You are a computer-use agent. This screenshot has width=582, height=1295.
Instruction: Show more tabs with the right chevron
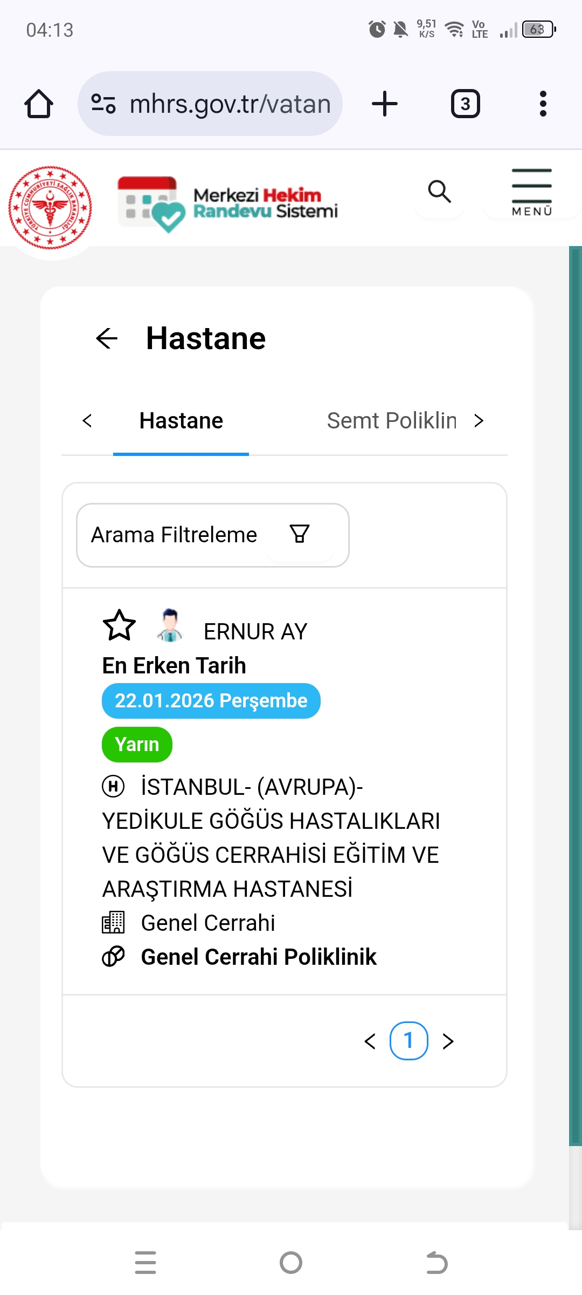pyautogui.click(x=479, y=421)
